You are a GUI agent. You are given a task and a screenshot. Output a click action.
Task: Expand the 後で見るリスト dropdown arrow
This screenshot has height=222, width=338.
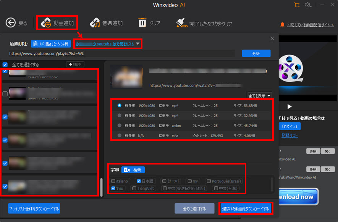[138, 44]
